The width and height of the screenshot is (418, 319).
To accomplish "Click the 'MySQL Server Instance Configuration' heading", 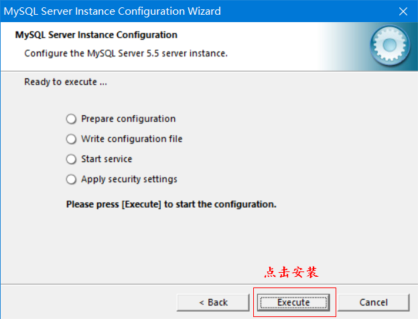I will point(96,35).
